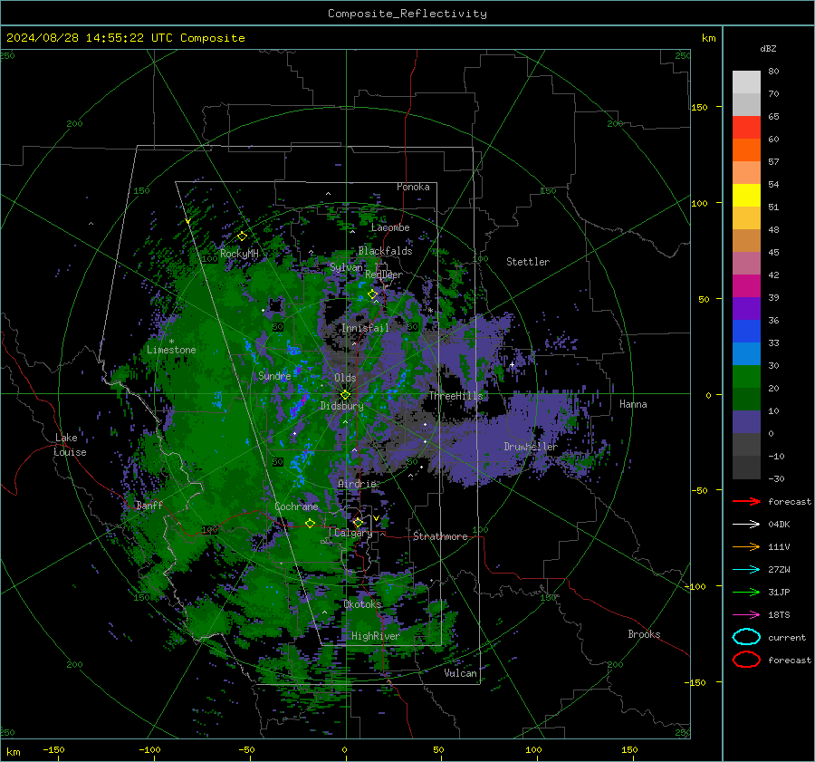This screenshot has width=815, height=762.
Task: Click the Olds city label
Action: [x=345, y=378]
